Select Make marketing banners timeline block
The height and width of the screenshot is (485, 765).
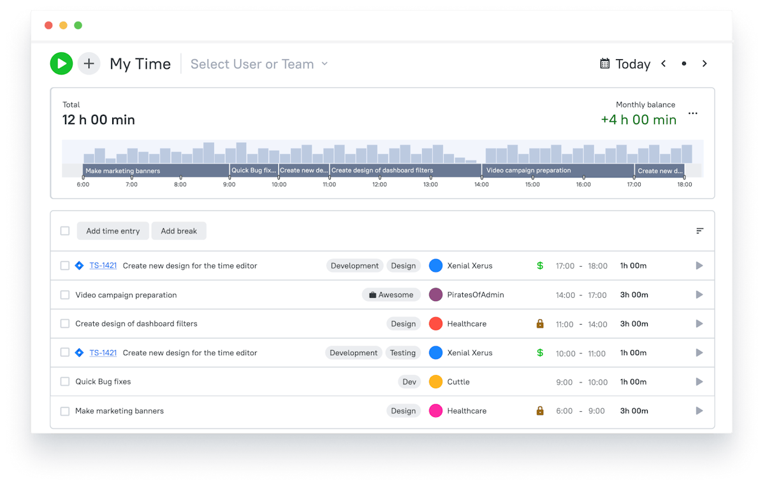tap(156, 171)
